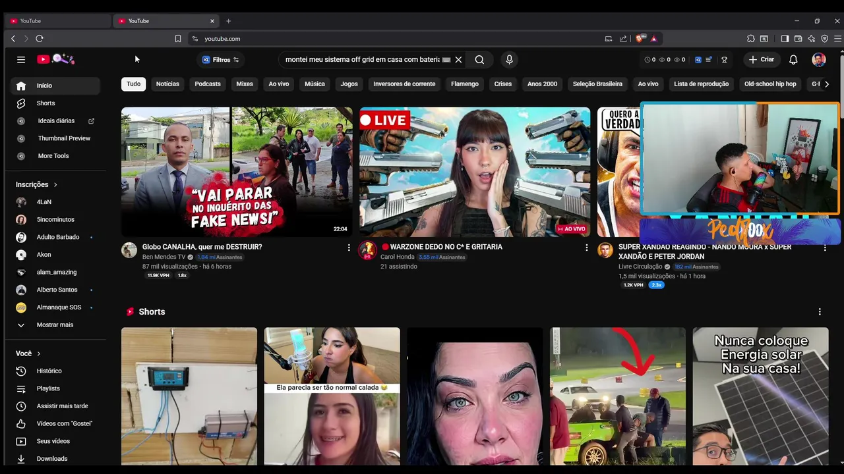This screenshot has height=474, width=844.
Task: Open Playlists in the sidebar
Action: (x=55, y=388)
